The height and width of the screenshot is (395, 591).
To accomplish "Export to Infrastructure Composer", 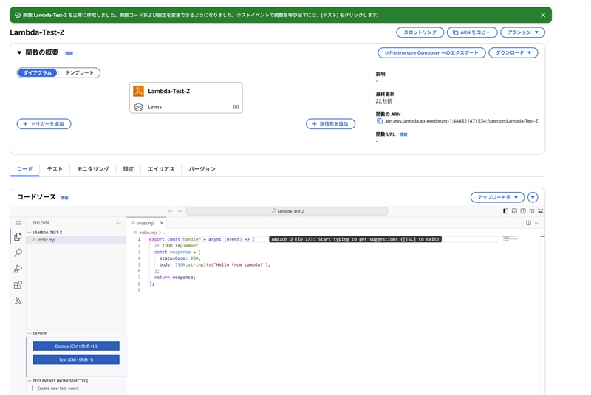I will pyautogui.click(x=431, y=52).
